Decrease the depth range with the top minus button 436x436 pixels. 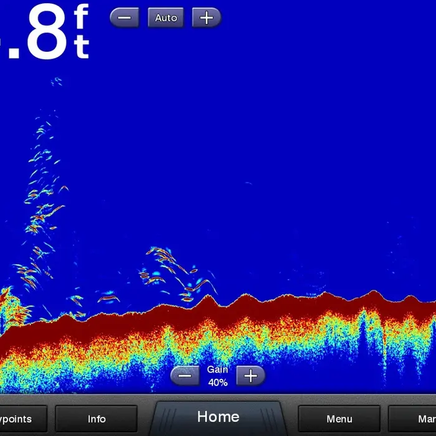[x=125, y=18]
